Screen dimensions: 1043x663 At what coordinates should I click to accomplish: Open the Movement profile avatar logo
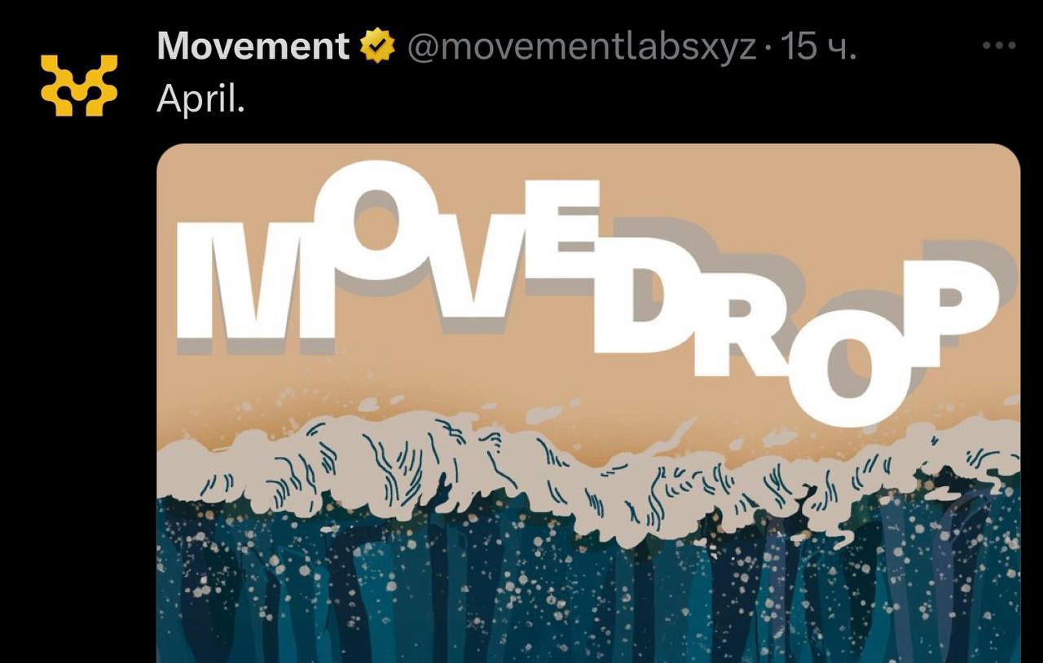click(x=79, y=86)
